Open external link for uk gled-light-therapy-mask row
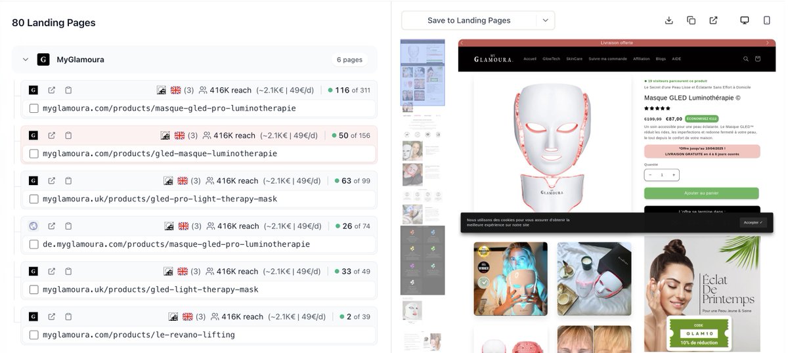This screenshot has width=788, height=353. [x=52, y=271]
